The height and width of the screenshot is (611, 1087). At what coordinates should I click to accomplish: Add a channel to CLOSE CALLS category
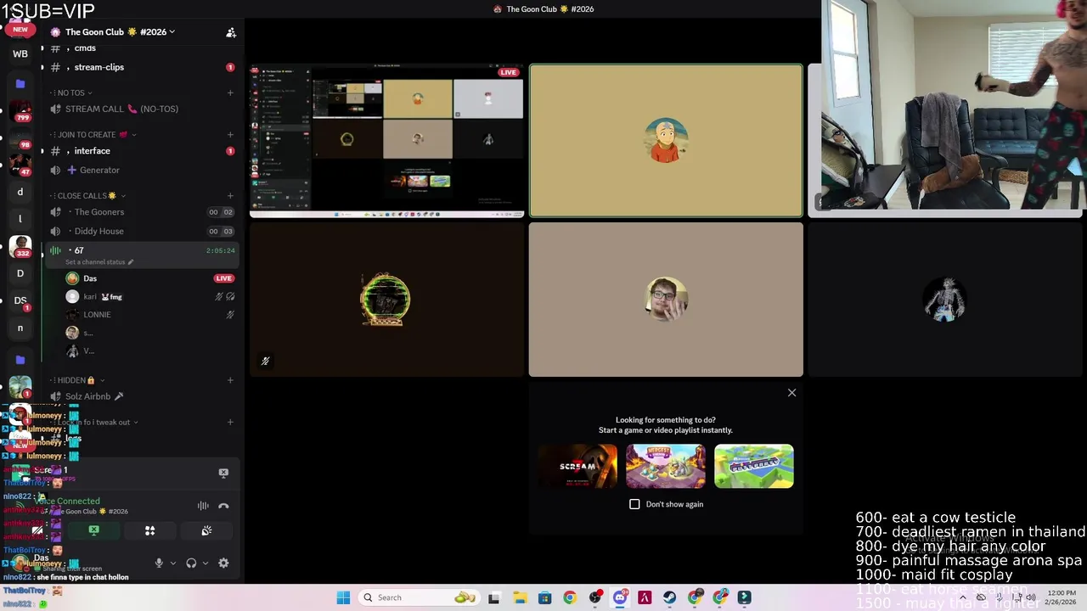pyautogui.click(x=230, y=196)
